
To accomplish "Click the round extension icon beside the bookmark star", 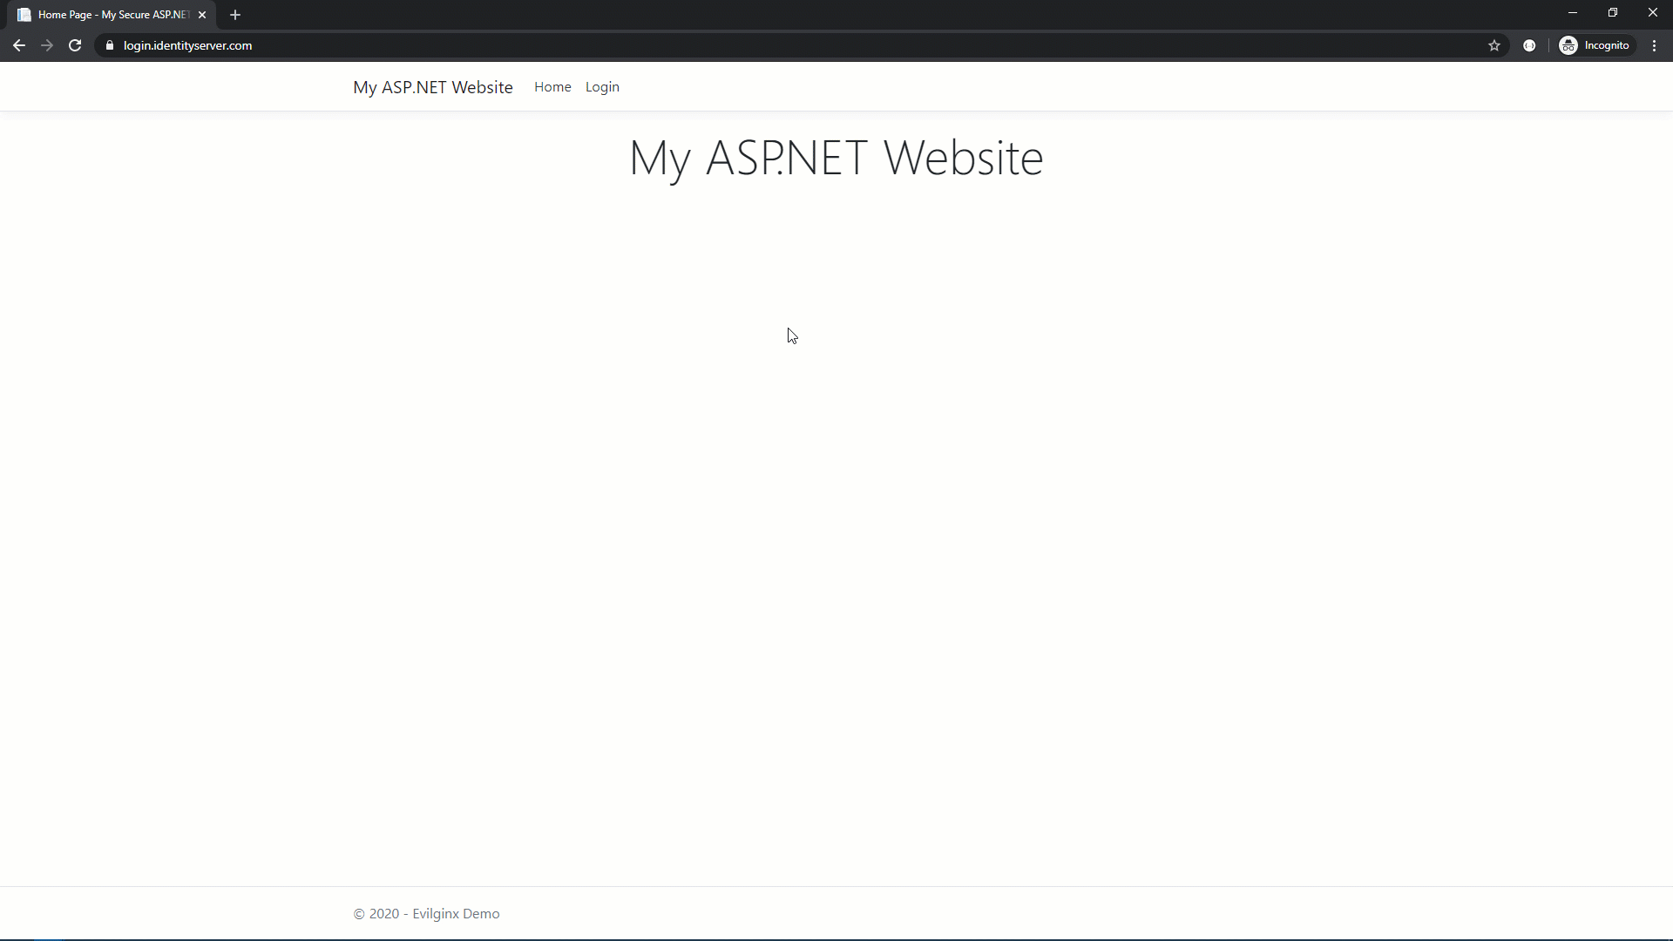I will coord(1529,45).
